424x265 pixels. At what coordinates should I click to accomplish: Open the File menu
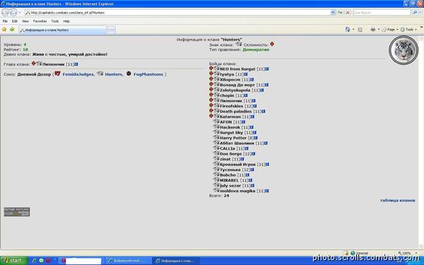5,21
